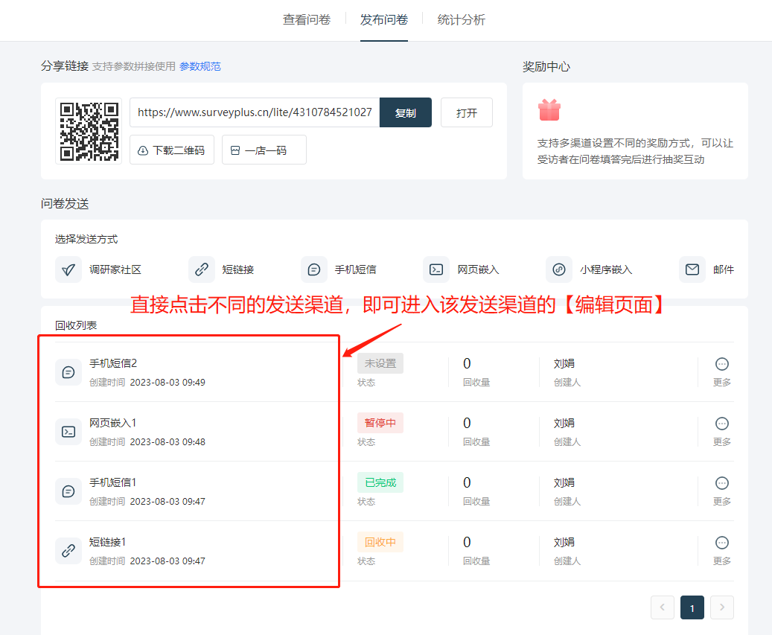772x635 pixels.
Task: Click the 网页嵌入 send method label
Action: (478, 269)
